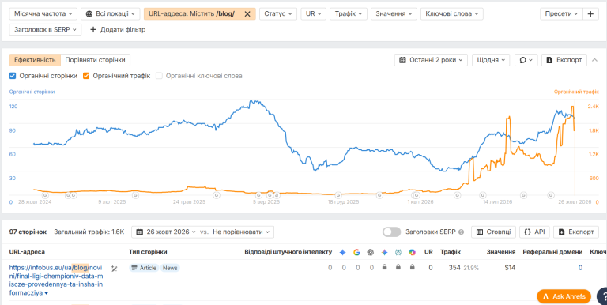Click the Perplexity column icon

(398, 252)
